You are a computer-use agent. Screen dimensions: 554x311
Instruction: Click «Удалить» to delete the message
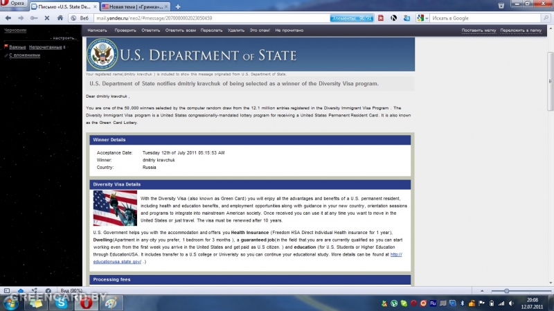(236, 30)
